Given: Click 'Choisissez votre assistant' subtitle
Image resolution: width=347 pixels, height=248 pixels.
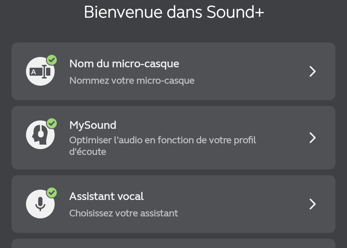Looking at the screenshot, I should 123,214.
